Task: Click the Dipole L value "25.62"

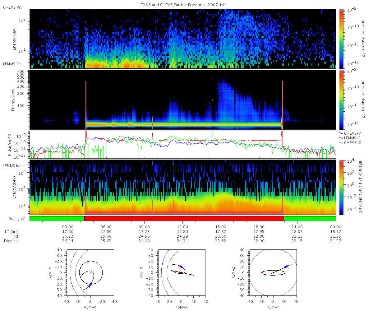Action: (x=106, y=241)
